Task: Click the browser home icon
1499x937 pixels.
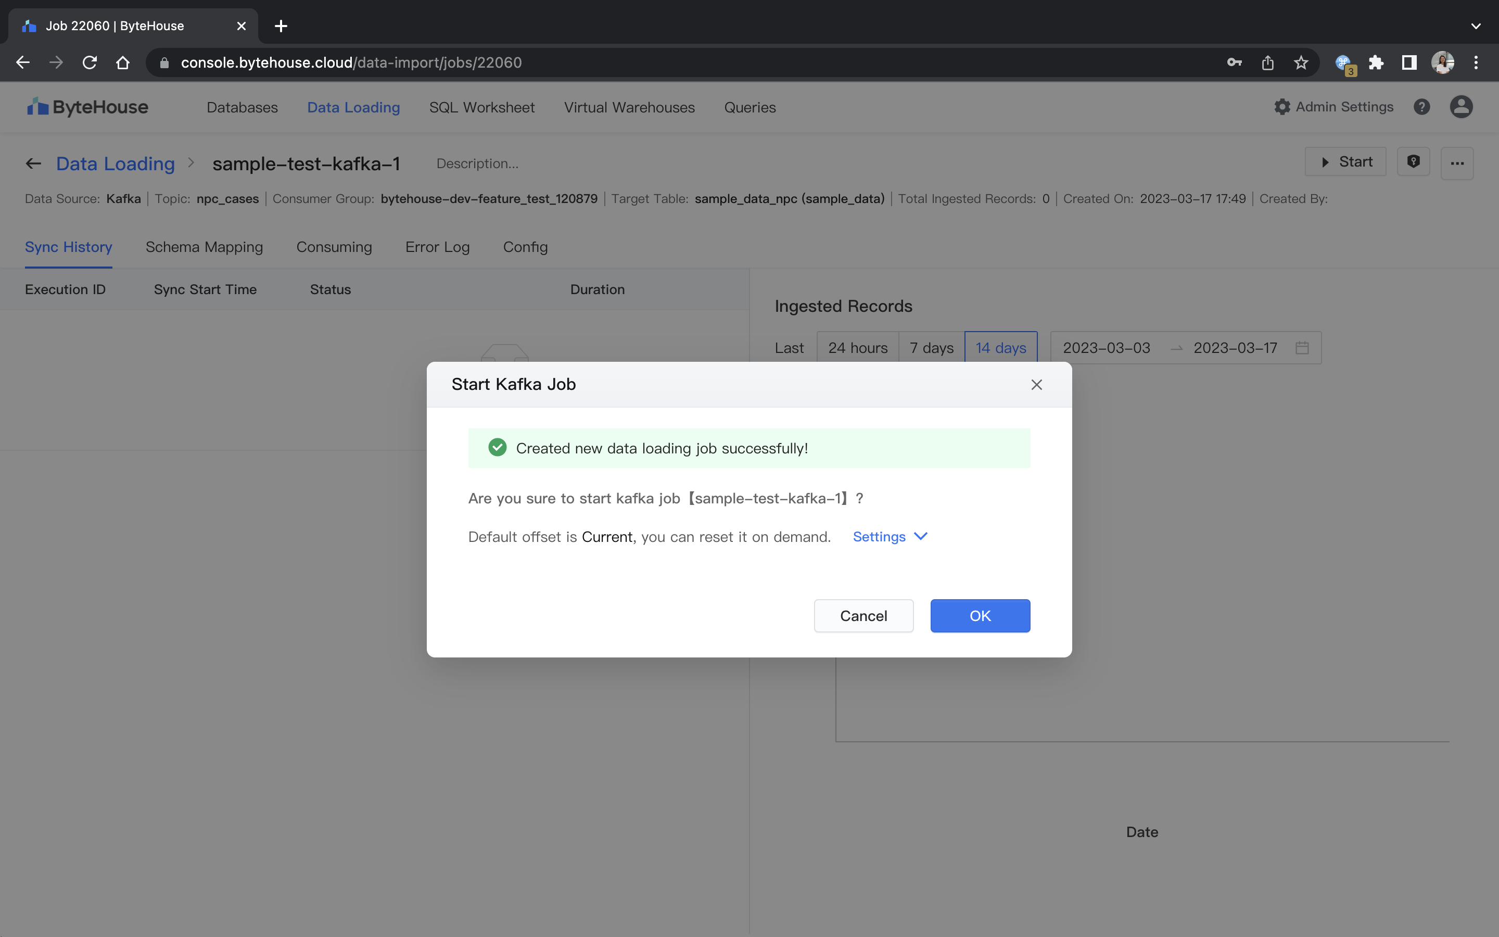Action: pyautogui.click(x=123, y=62)
